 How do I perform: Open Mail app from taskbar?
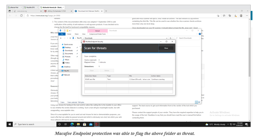pyautogui.click(x=91, y=124)
